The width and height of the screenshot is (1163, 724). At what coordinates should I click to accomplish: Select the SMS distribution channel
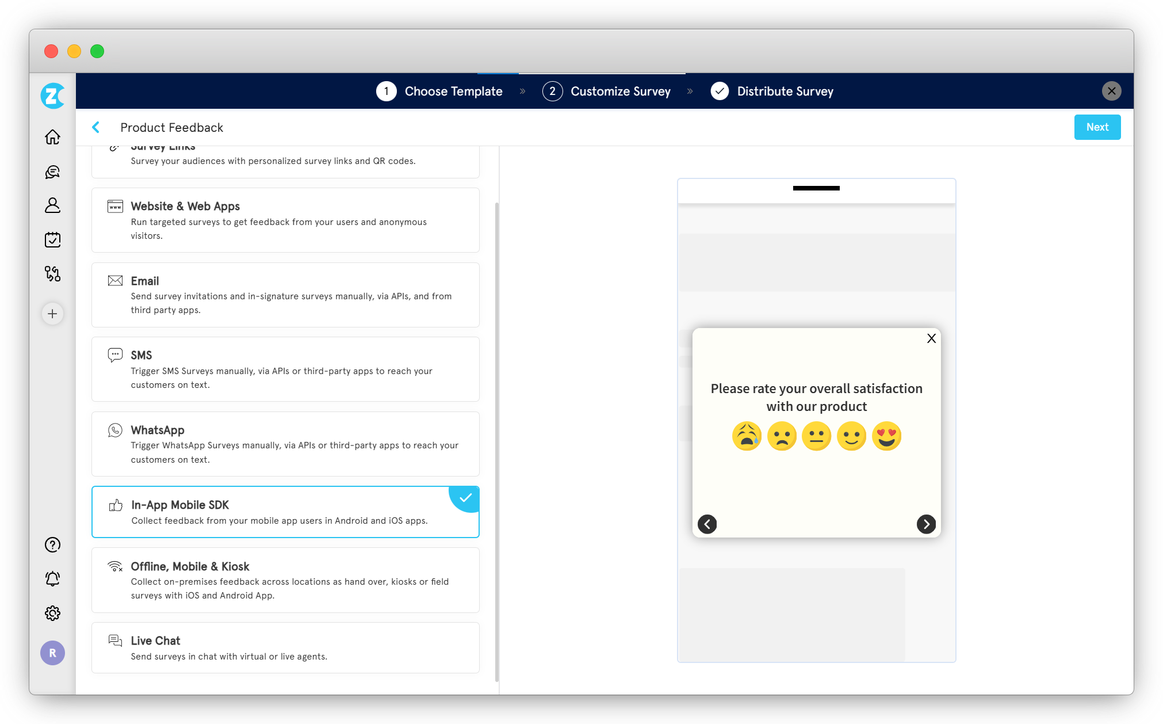pyautogui.click(x=285, y=369)
